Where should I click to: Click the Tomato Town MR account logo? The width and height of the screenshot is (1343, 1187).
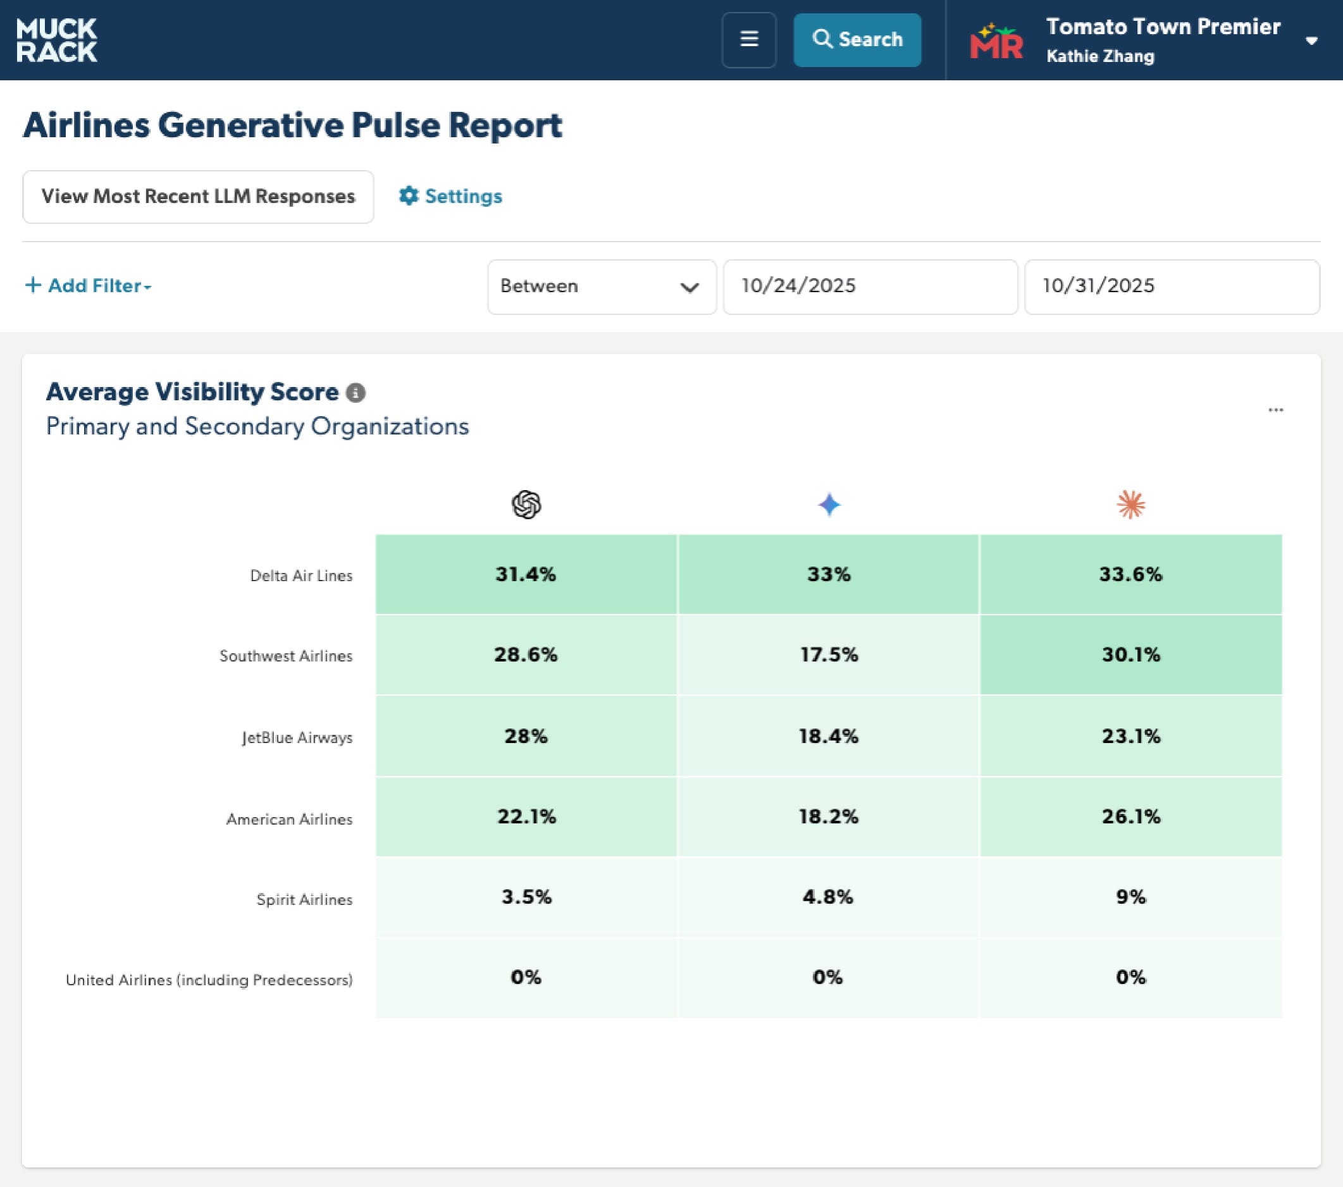click(x=996, y=41)
